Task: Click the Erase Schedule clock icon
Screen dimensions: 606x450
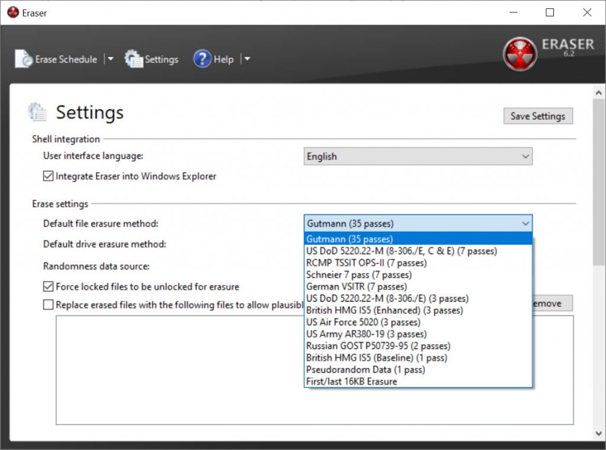Action: click(x=24, y=59)
